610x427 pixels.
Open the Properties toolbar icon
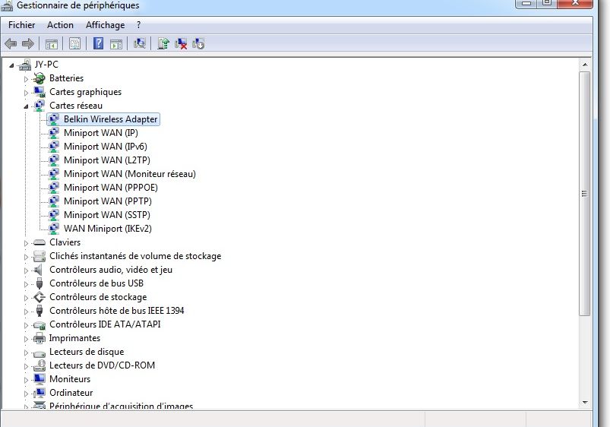tap(74, 43)
